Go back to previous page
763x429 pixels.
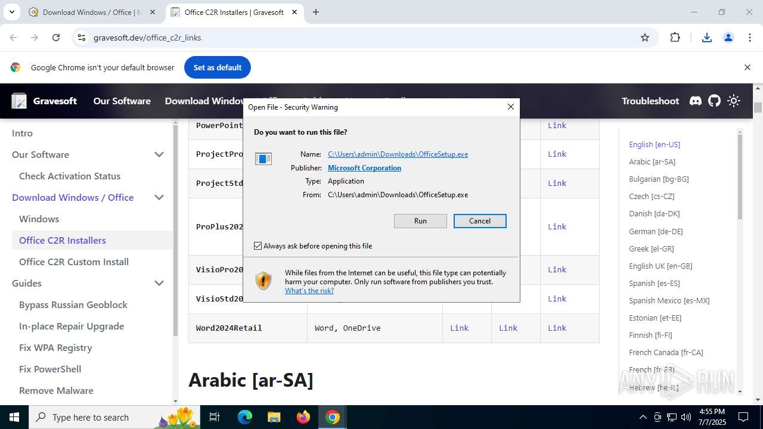(13, 38)
